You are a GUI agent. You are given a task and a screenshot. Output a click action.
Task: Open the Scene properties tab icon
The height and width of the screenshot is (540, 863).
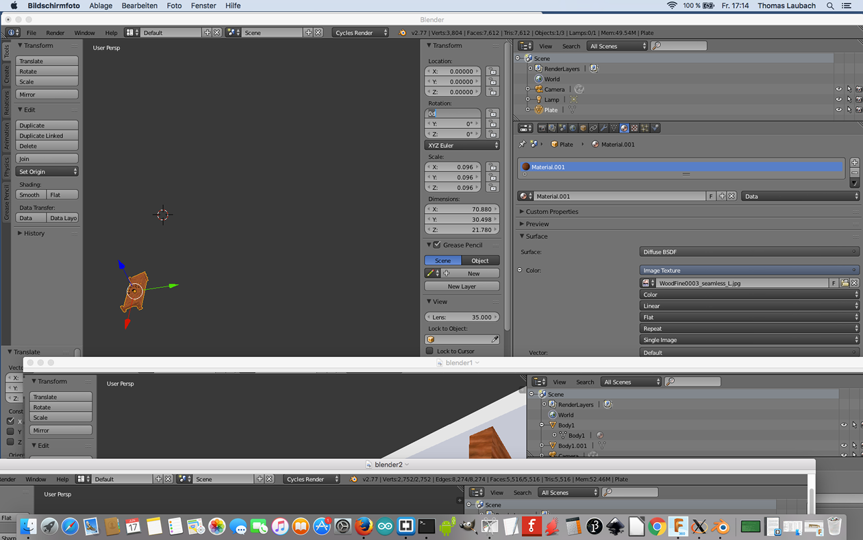pos(562,128)
